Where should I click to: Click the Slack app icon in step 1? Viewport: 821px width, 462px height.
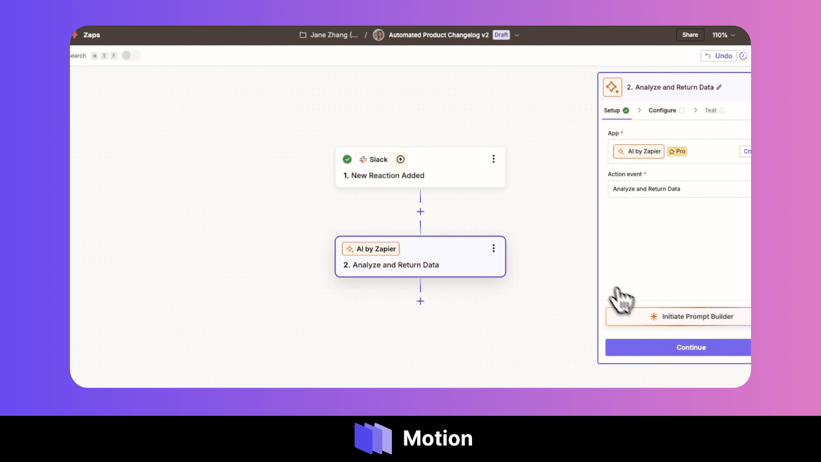pyautogui.click(x=363, y=160)
